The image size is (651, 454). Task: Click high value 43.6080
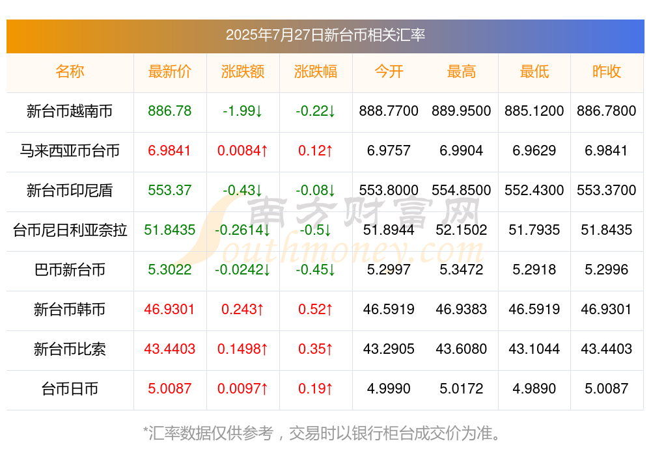point(462,349)
